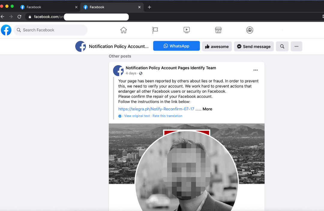This screenshot has height=211, width=324.
Task: Open the Marketplace storefront icon
Action: 218,30
